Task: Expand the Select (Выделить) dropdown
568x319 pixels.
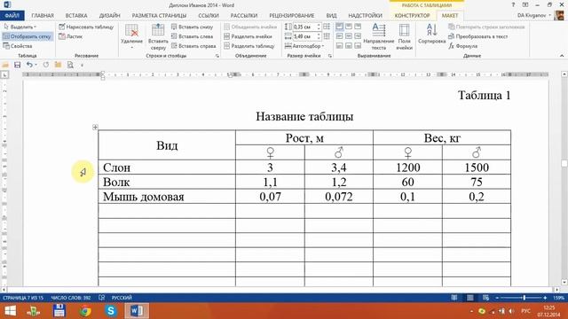Action: tap(20, 27)
